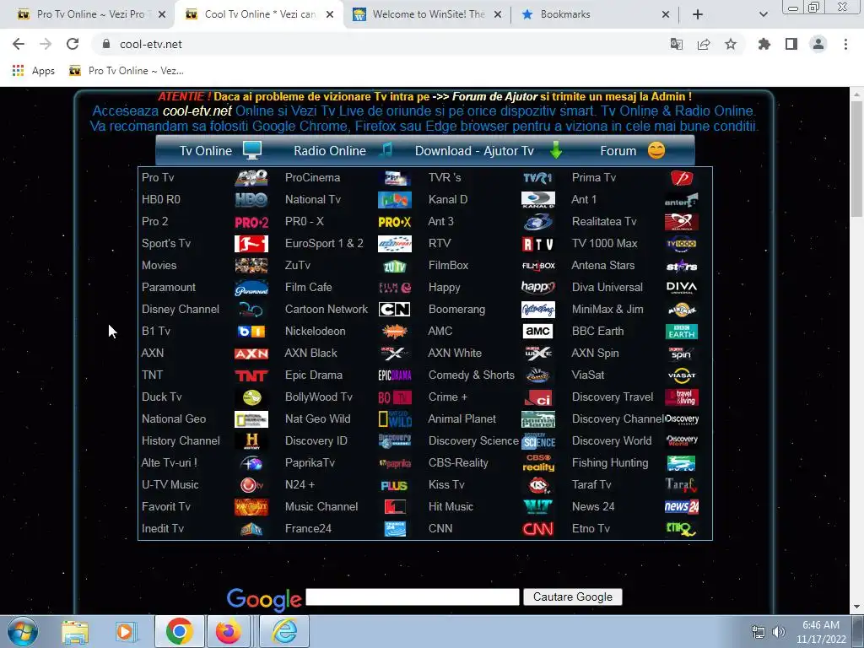This screenshot has width=864, height=648.
Task: Click the address bar URL
Action: tap(151, 44)
